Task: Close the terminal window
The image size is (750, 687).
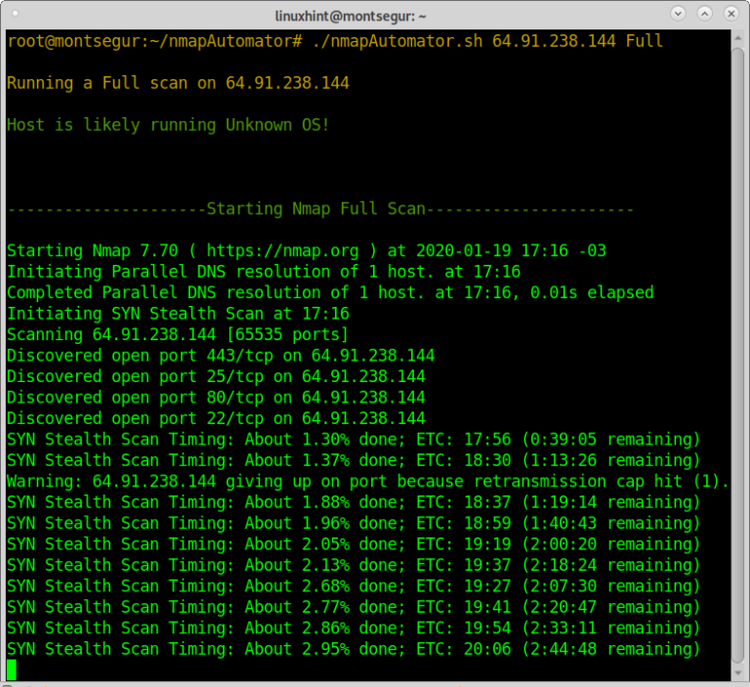Action: [729, 15]
